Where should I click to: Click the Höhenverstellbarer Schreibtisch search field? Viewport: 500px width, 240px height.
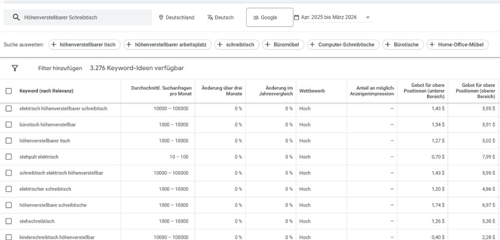(x=78, y=18)
